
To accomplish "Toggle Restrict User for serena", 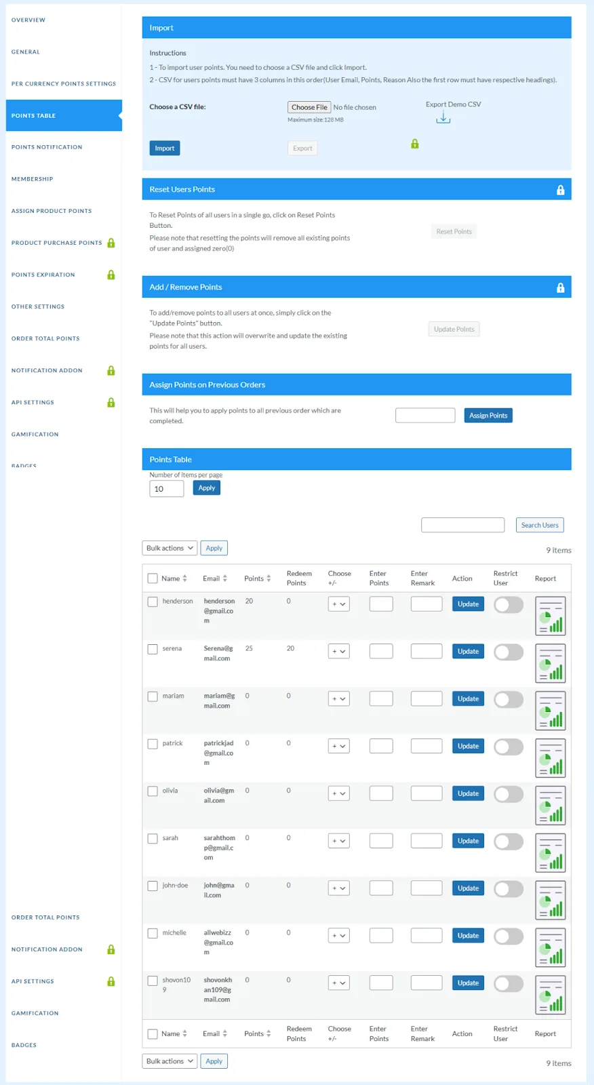I will click(509, 652).
